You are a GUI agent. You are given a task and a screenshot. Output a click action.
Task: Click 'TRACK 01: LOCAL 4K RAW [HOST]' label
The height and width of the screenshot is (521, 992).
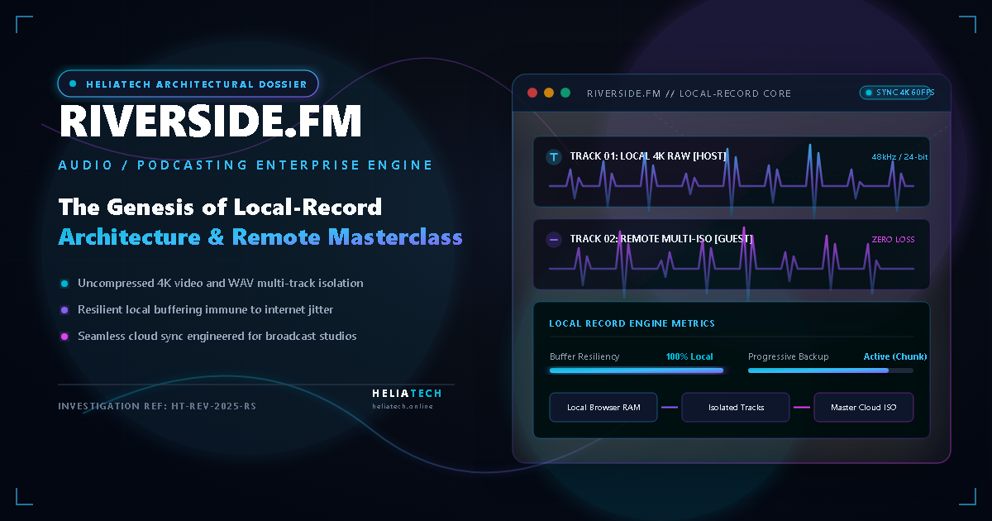[648, 156]
